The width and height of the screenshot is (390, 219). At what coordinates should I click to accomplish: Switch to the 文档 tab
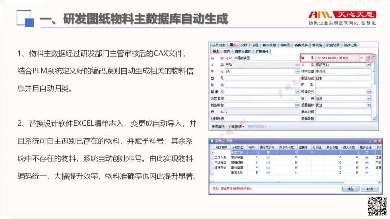pos(244,45)
